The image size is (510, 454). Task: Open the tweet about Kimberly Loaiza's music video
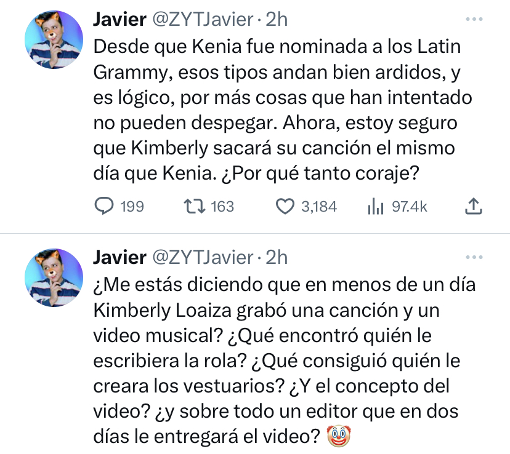pos(277,360)
